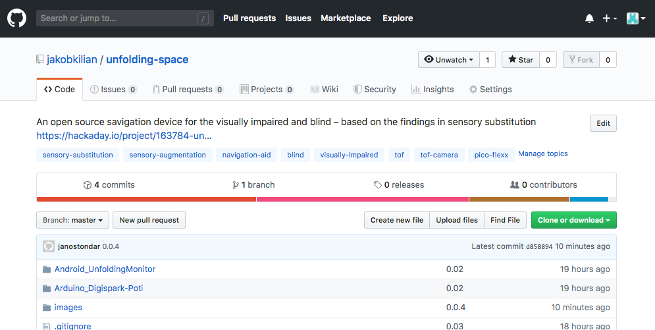Viewport: 655px width, 330px height.
Task: Click the branch icon beside 1 branch
Action: point(236,185)
